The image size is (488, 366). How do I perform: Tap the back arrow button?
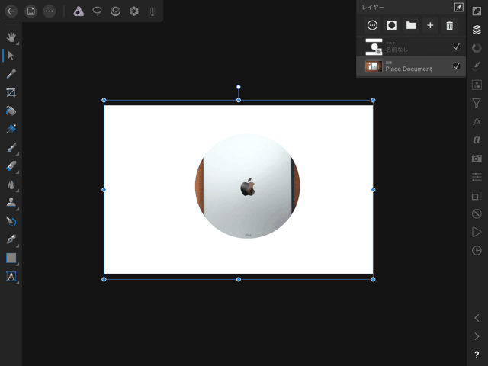point(11,11)
